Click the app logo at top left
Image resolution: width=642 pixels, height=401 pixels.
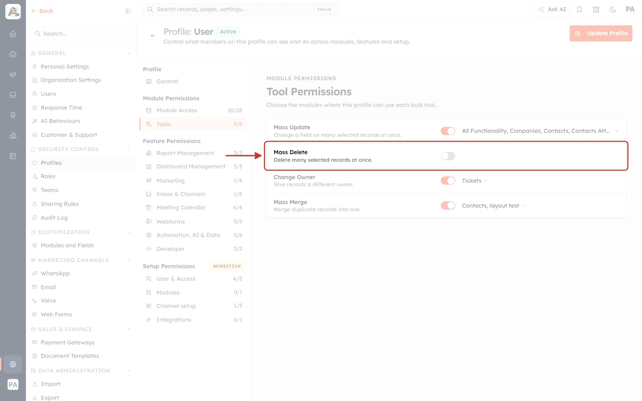tap(13, 12)
